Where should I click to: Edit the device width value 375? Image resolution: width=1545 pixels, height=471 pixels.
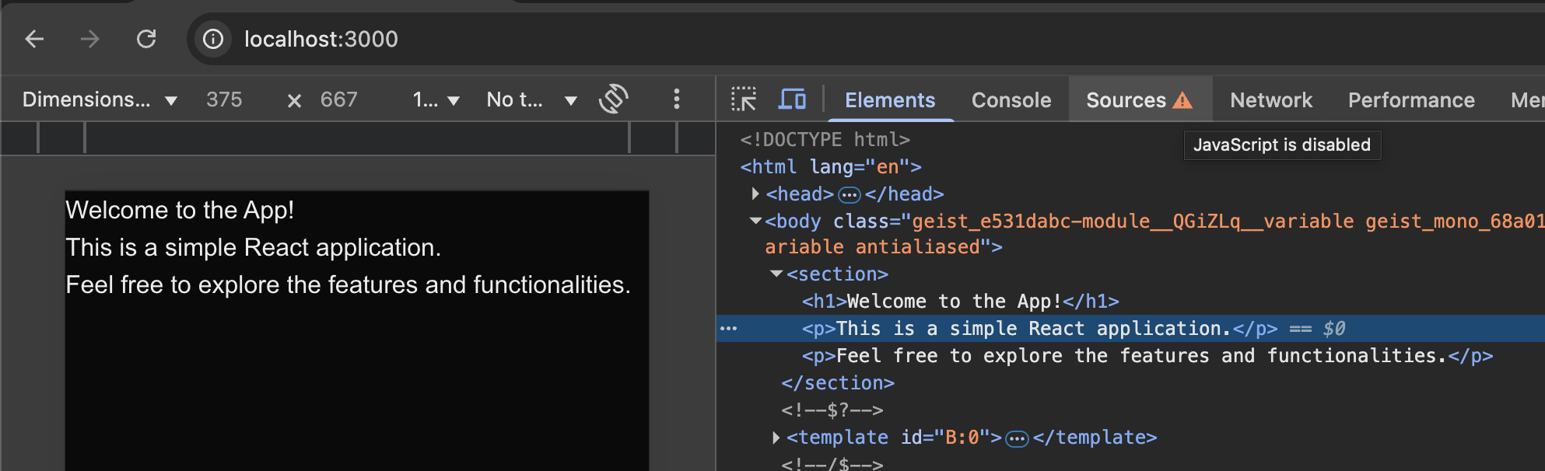[225, 99]
